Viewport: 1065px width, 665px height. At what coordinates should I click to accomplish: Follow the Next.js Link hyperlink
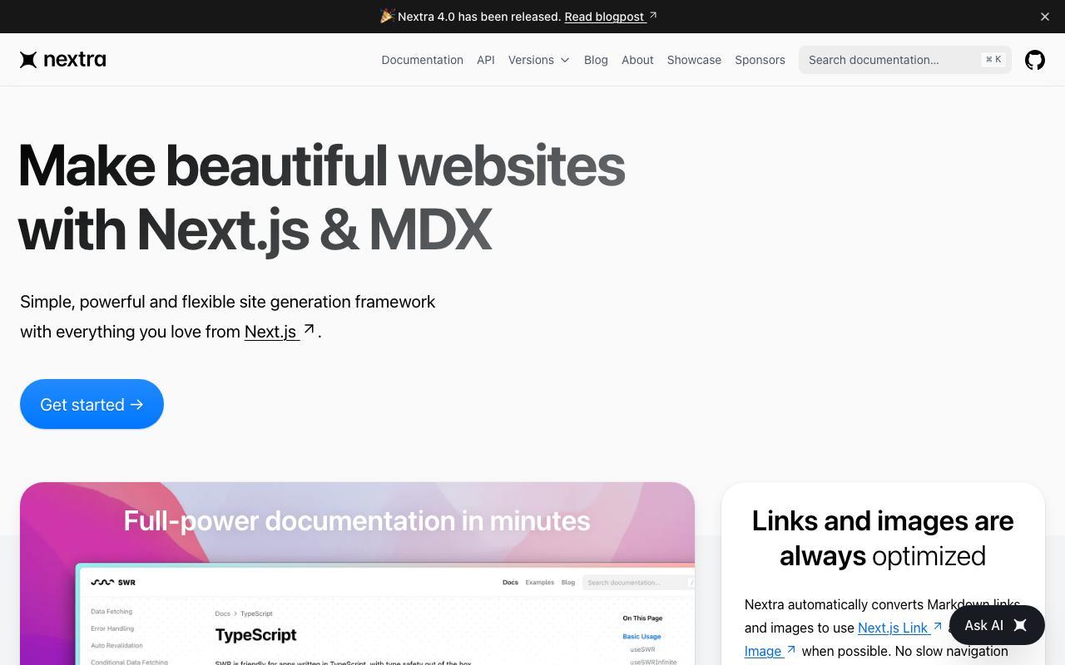[x=900, y=628]
